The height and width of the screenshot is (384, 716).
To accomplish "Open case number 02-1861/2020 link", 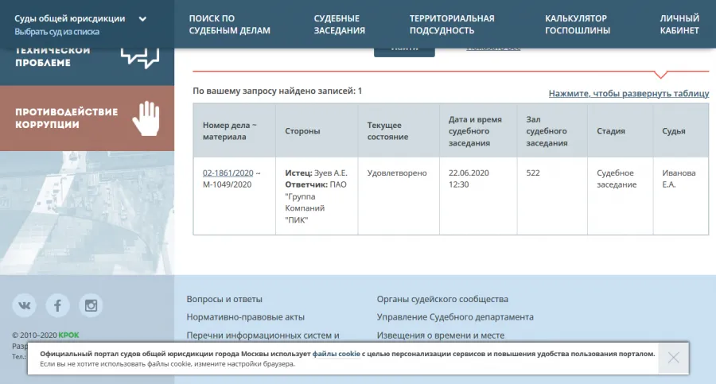I will 228,173.
